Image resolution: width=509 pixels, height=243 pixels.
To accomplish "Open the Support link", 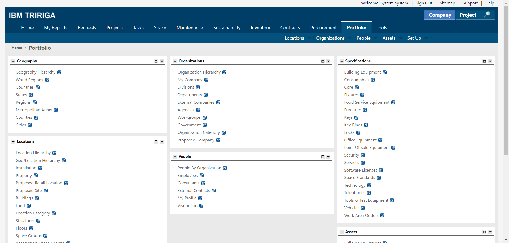I will pos(470,3).
